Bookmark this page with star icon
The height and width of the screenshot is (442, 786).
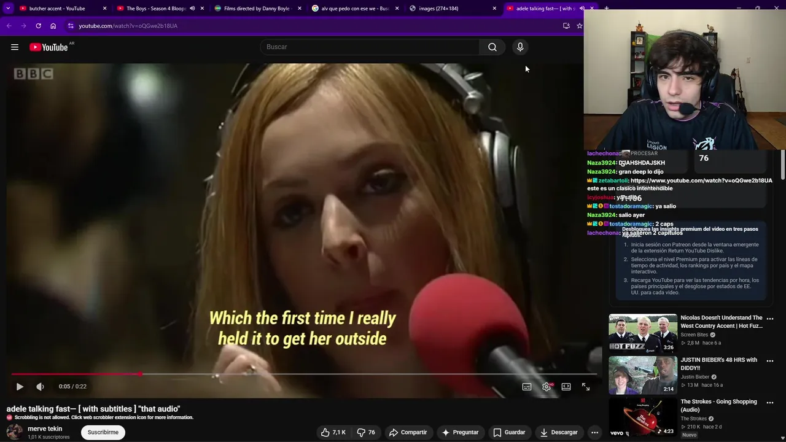[579, 26]
